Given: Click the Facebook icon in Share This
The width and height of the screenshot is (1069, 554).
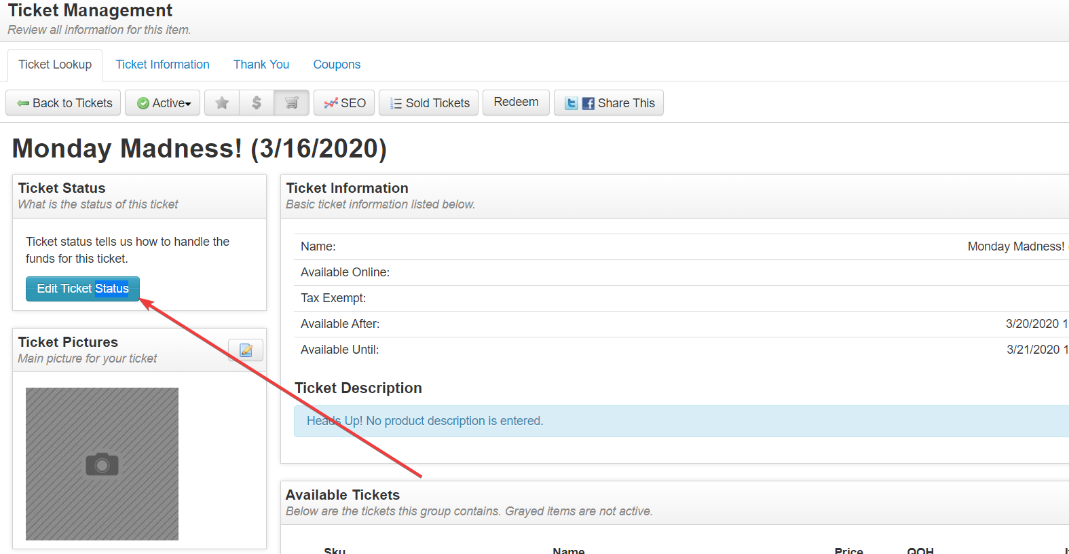Looking at the screenshot, I should tap(588, 103).
